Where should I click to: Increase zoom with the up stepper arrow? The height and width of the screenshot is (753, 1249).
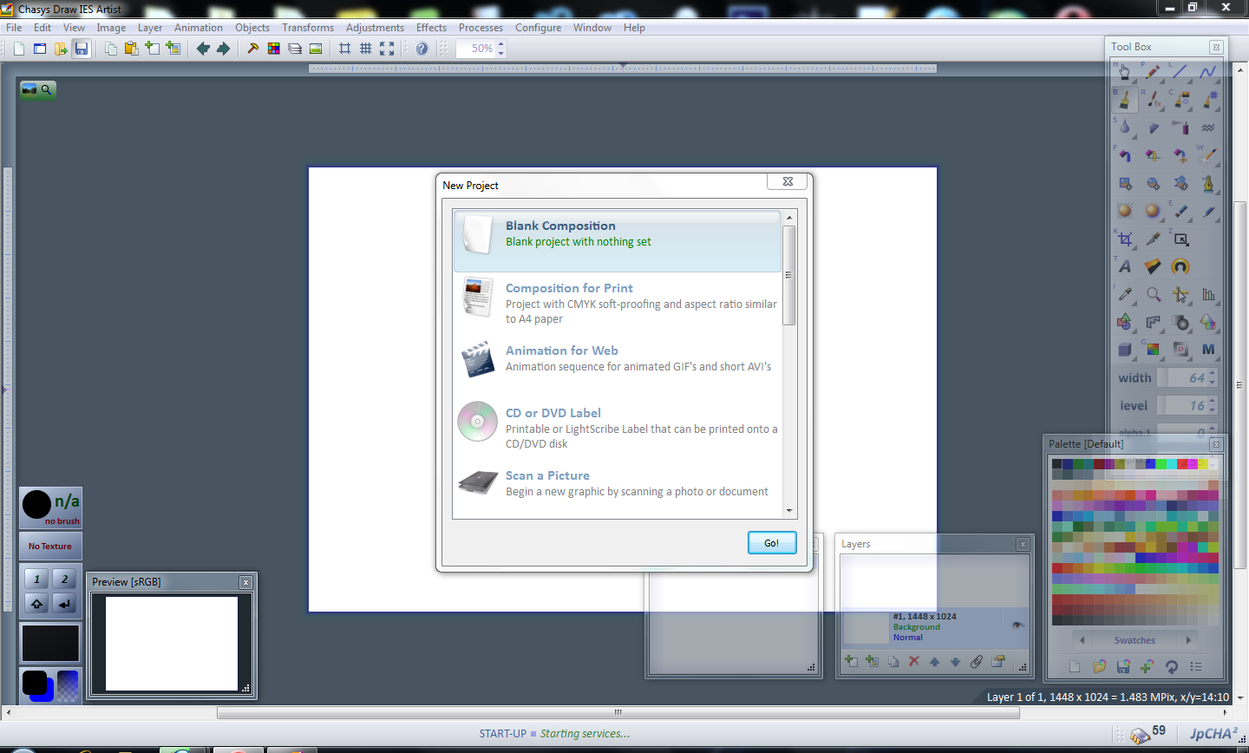click(x=501, y=44)
